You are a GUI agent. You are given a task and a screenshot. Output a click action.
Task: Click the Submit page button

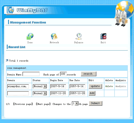[x=95, y=103]
